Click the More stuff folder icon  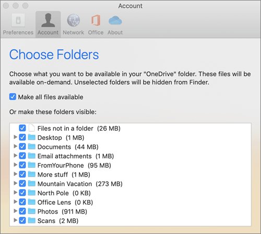tap(31, 174)
